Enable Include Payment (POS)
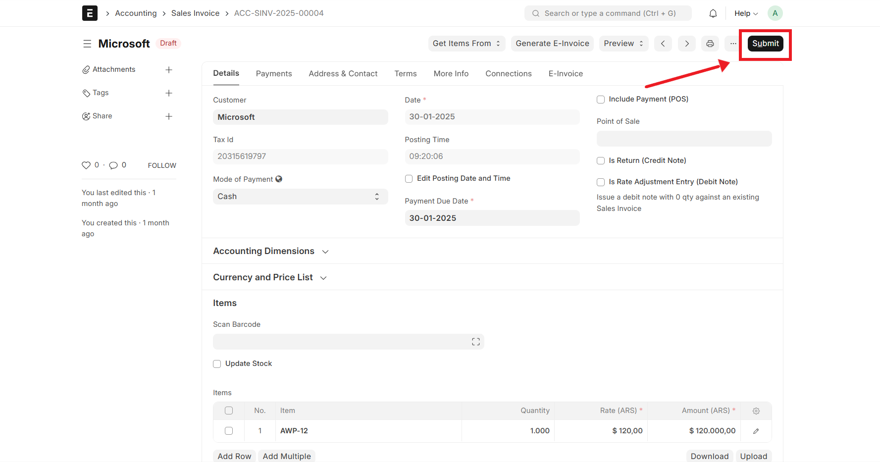This screenshot has width=880, height=462. [600, 99]
